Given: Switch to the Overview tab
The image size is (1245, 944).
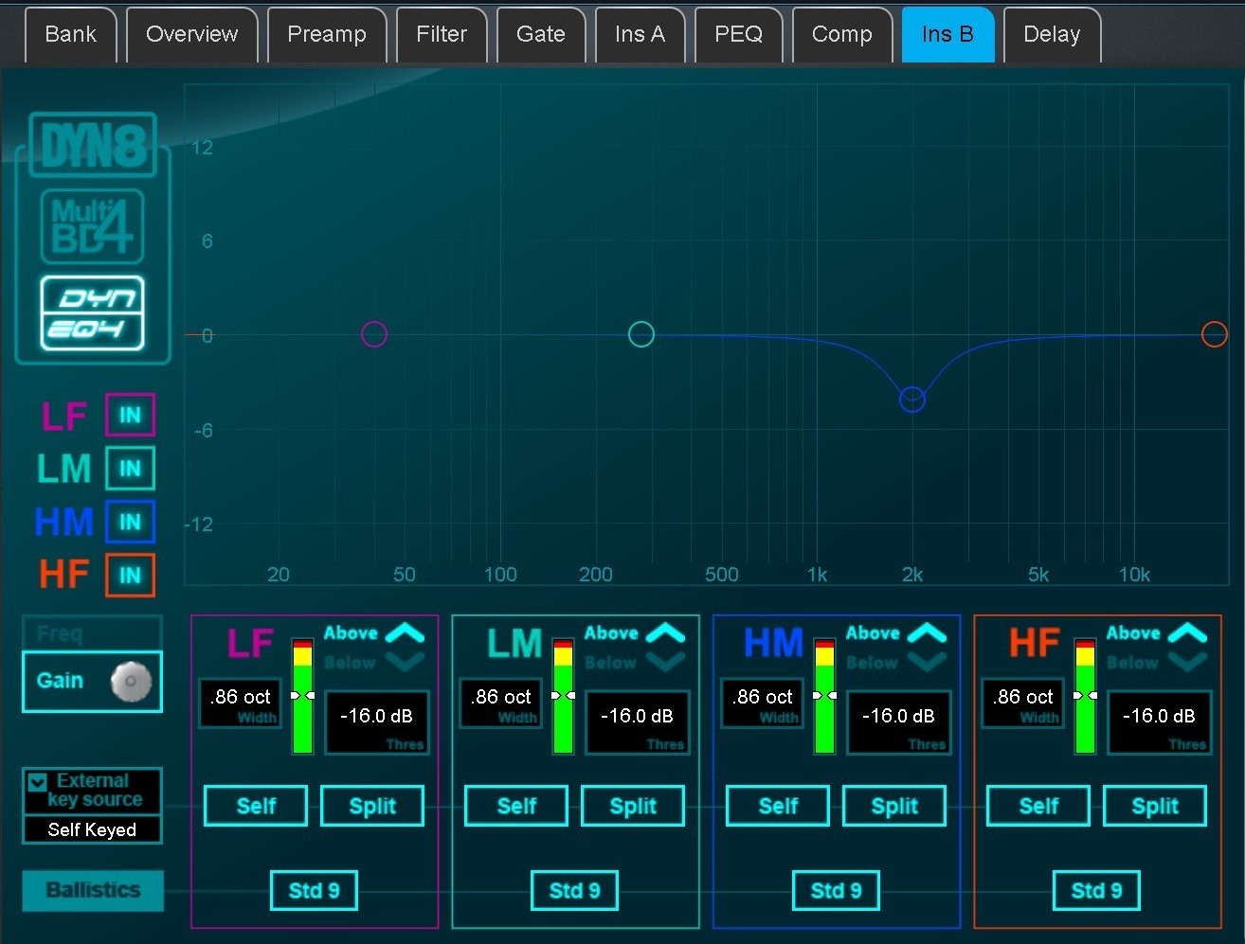Looking at the screenshot, I should pos(192,35).
